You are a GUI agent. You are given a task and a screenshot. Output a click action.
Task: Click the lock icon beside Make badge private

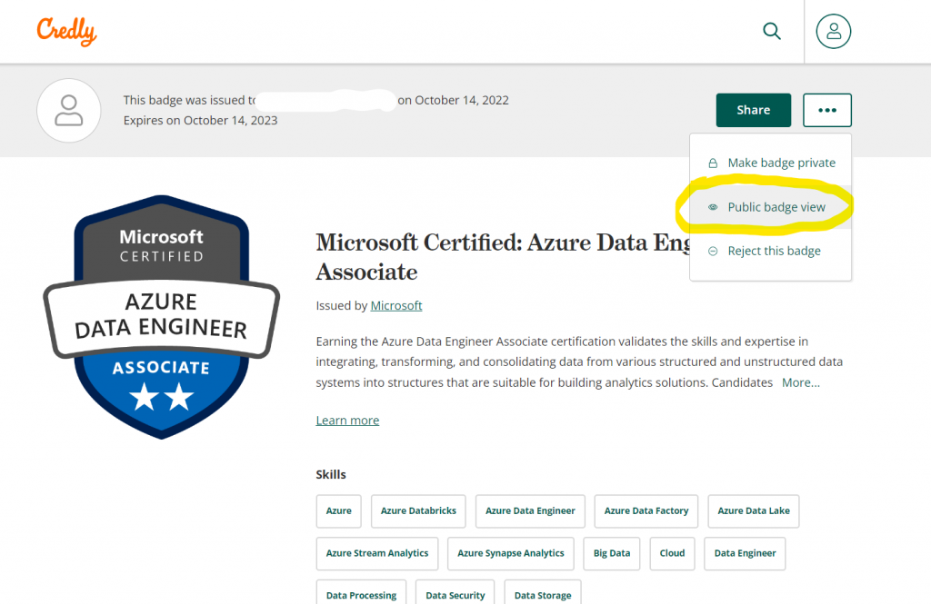[x=713, y=163]
